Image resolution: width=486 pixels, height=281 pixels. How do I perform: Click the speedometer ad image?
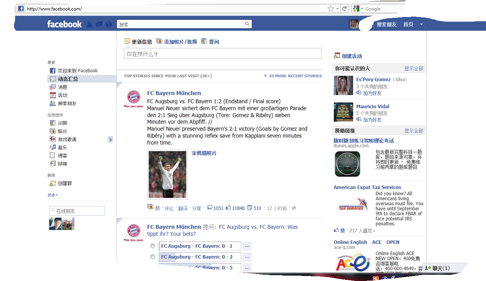click(x=347, y=164)
